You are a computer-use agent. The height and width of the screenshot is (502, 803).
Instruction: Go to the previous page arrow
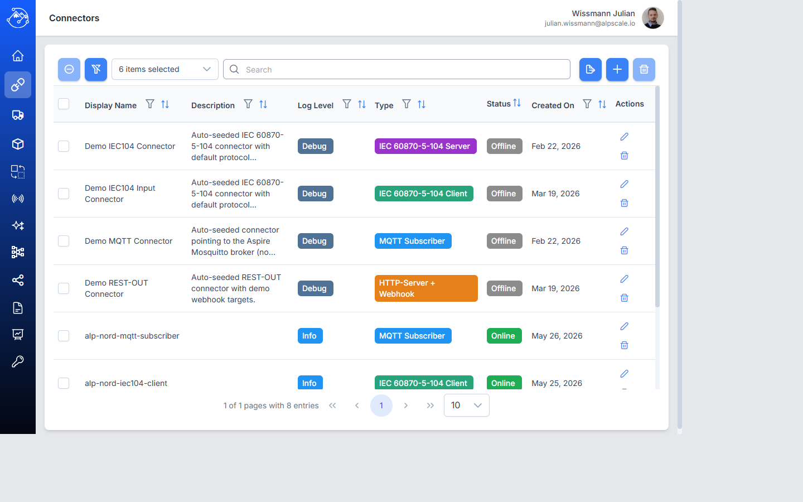(x=357, y=406)
